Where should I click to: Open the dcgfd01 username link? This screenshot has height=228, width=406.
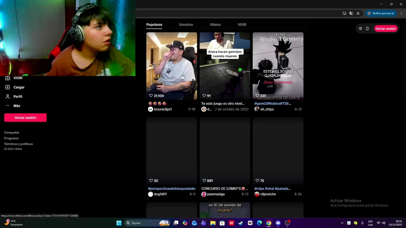(160, 194)
